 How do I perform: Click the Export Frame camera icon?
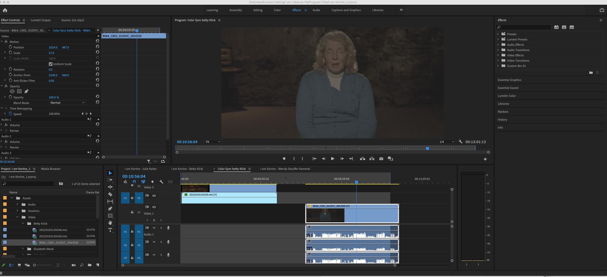381,159
